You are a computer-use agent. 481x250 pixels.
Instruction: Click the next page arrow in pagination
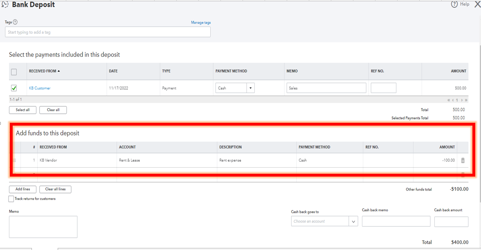point(461,100)
